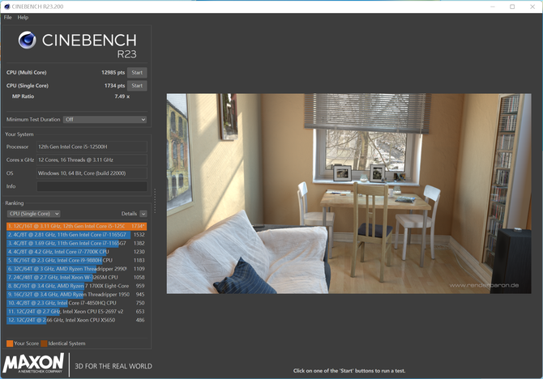Select the Xeon CPU X5650 ranking row
The width and height of the screenshot is (543, 379).
pyautogui.click(x=76, y=320)
